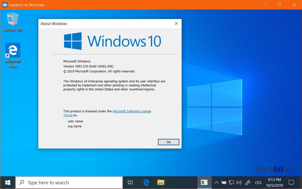
Task: Expand the hidden tray icons chevron
Action: pyautogui.click(x=216, y=183)
